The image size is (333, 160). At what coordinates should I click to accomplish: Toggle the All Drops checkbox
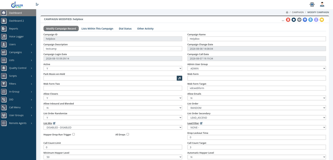(127, 134)
